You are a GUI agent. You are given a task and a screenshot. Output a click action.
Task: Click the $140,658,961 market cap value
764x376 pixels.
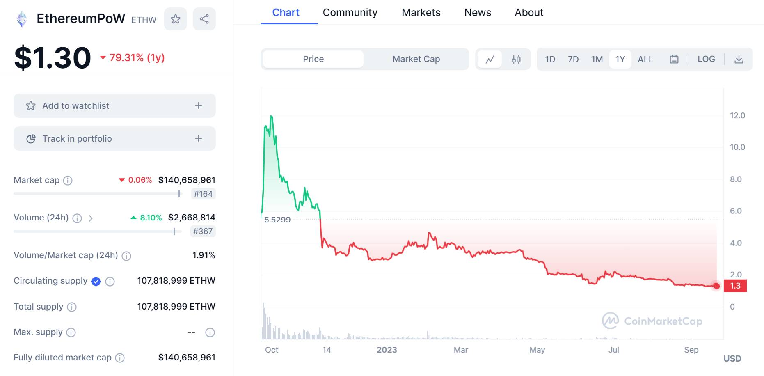pos(187,180)
